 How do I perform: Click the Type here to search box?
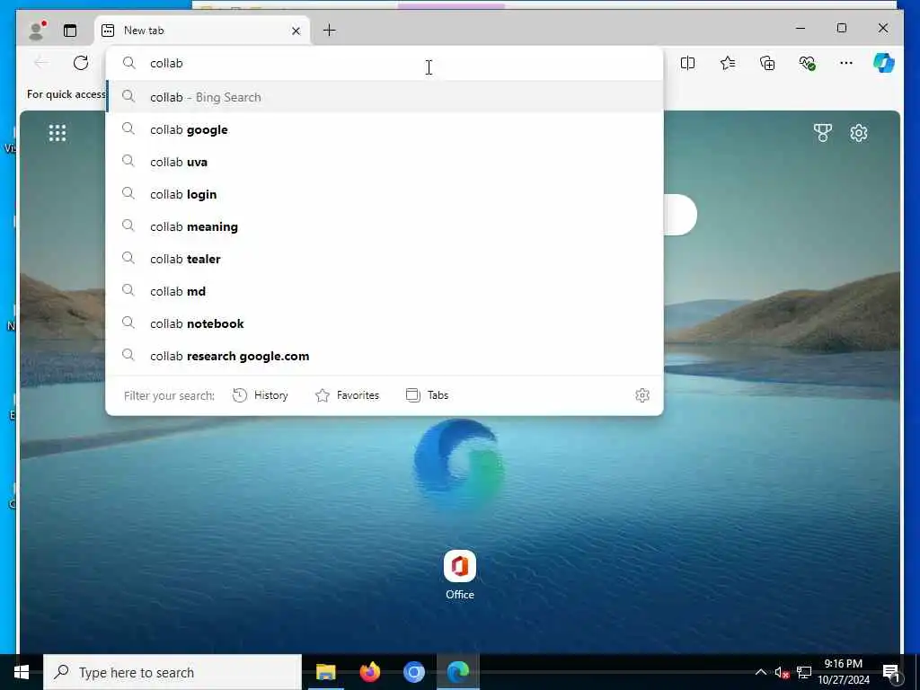point(172,672)
